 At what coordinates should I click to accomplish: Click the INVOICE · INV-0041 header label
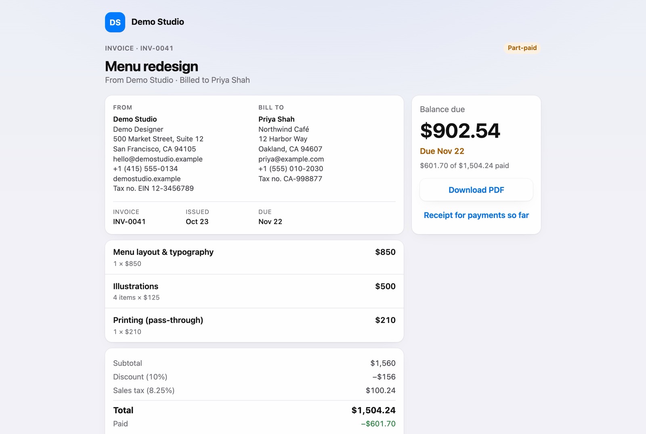click(139, 48)
